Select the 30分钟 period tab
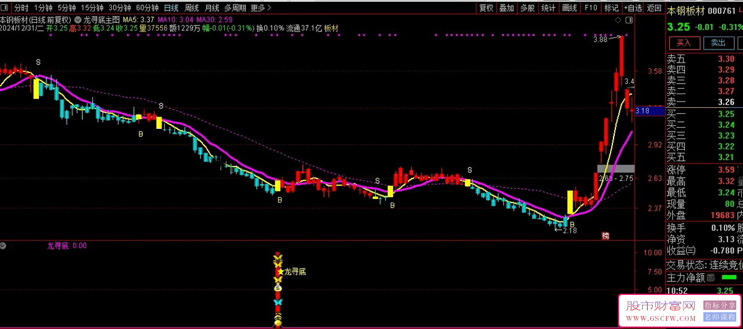 (119, 8)
